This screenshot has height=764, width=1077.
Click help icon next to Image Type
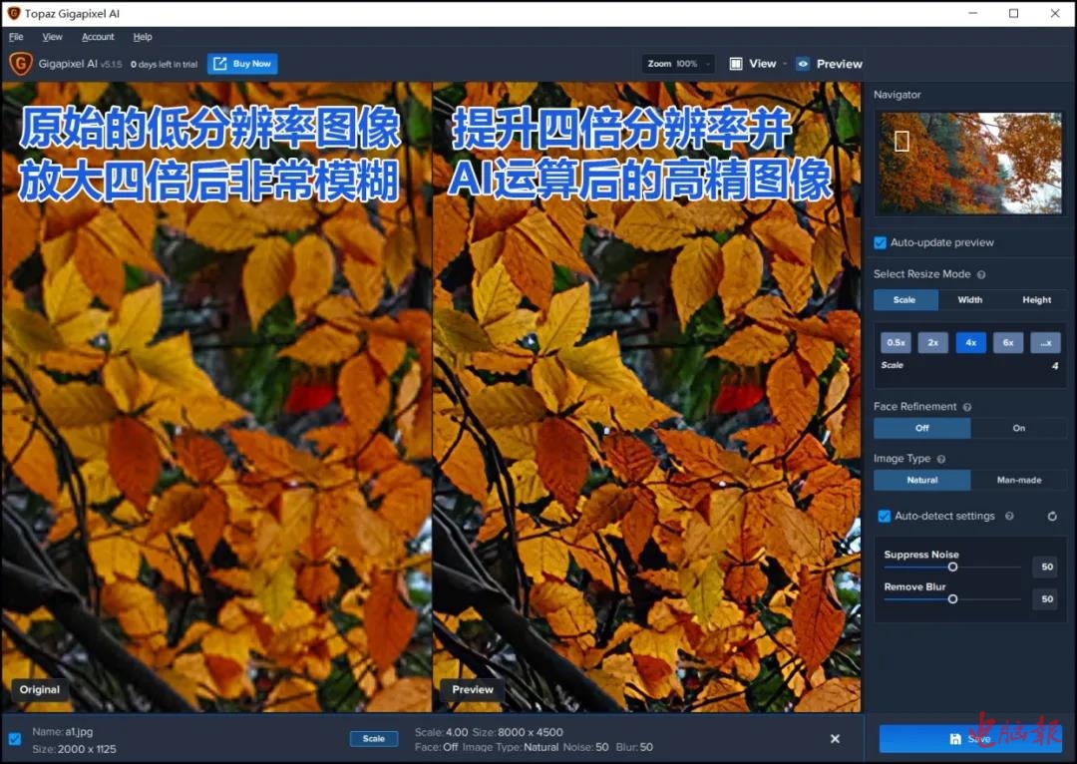941,459
